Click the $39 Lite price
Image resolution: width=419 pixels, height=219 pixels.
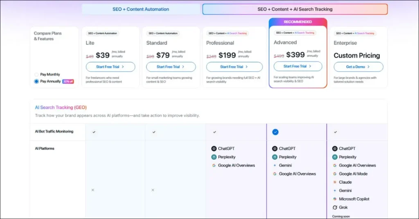pos(103,55)
